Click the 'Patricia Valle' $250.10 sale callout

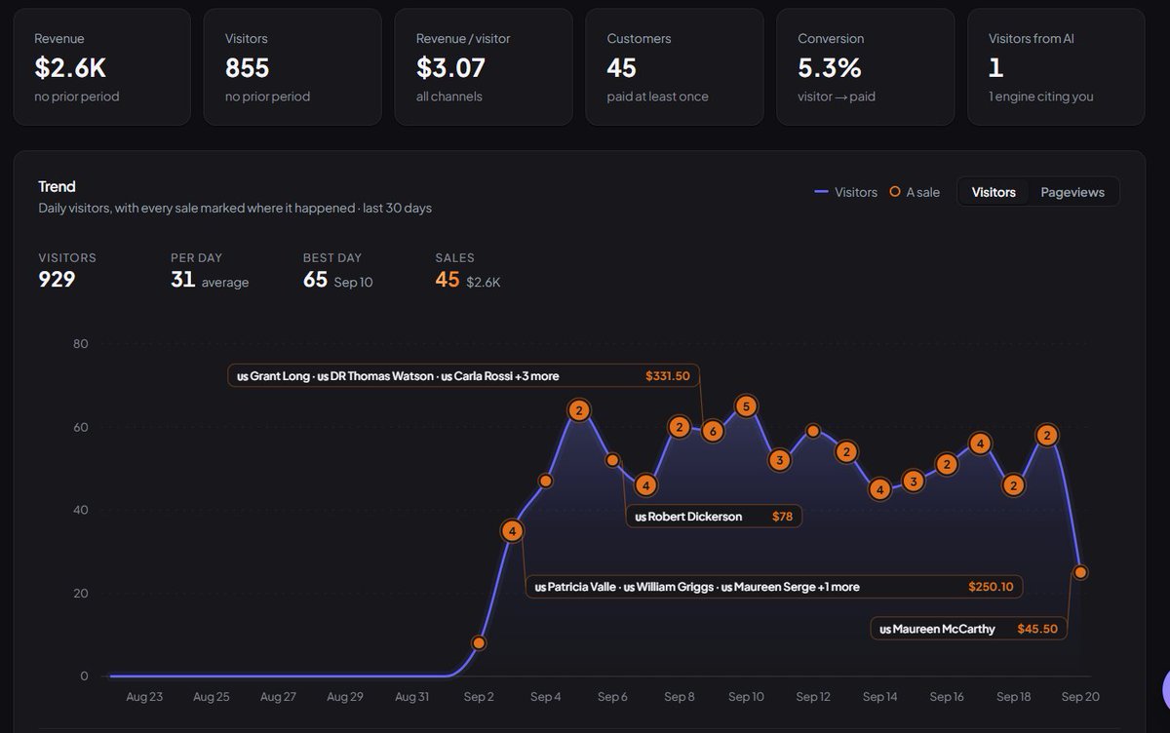pos(774,587)
